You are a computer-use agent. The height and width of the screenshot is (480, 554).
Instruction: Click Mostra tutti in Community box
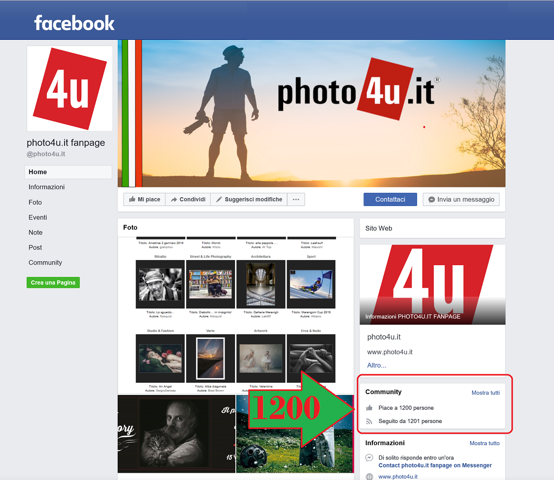(x=486, y=393)
